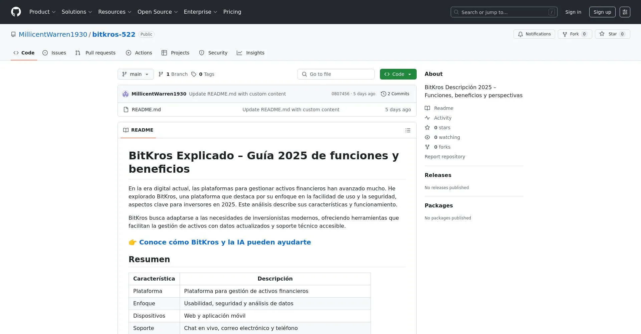View the 0 watching link
641x334 pixels.
click(x=442, y=137)
